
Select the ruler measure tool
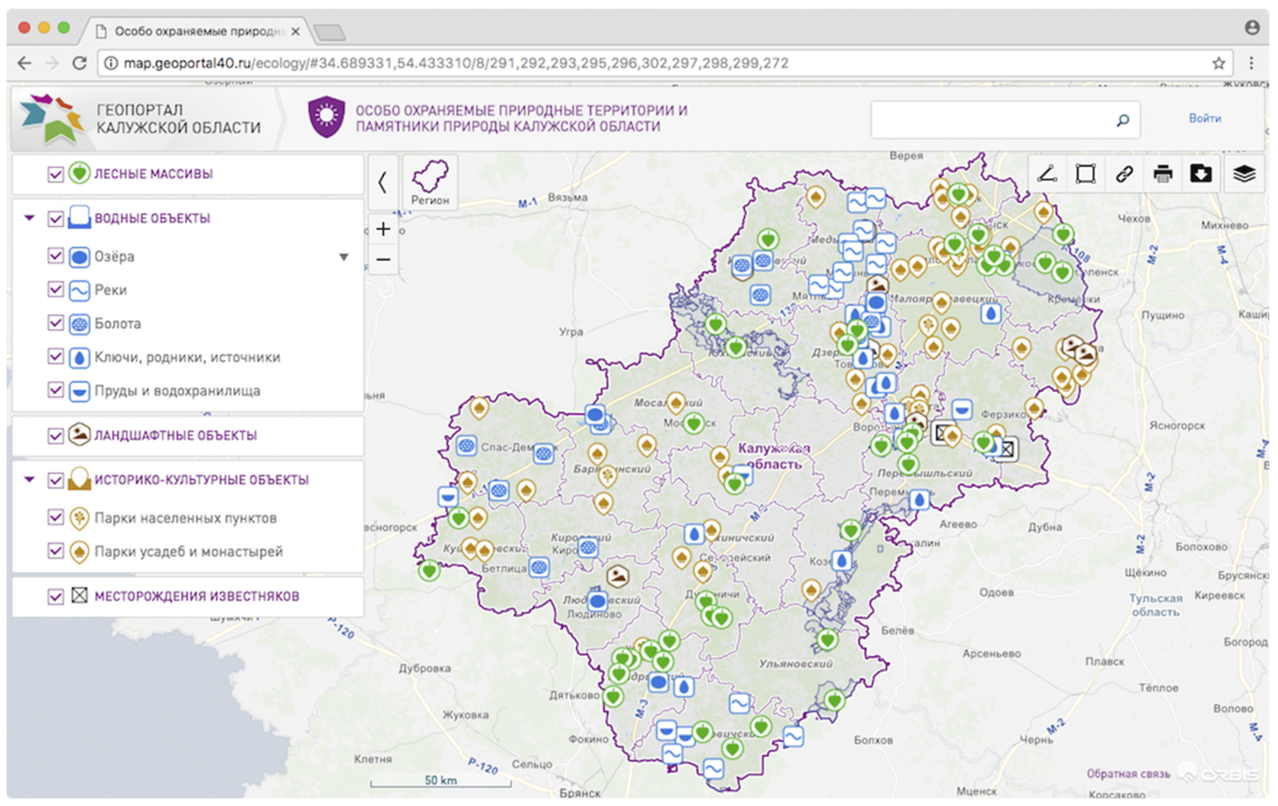(x=1048, y=174)
